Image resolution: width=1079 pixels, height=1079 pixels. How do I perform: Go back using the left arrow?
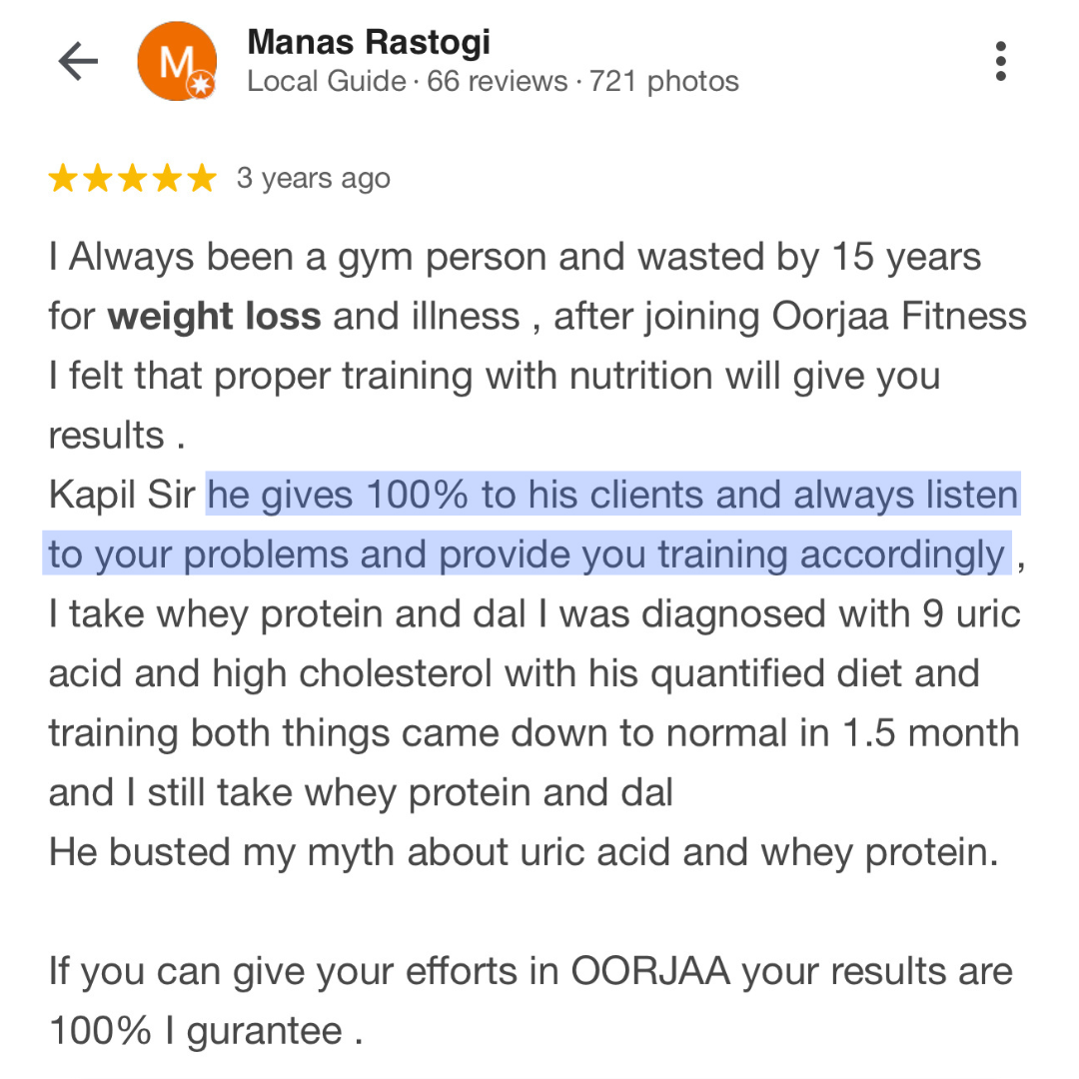pyautogui.click(x=79, y=61)
